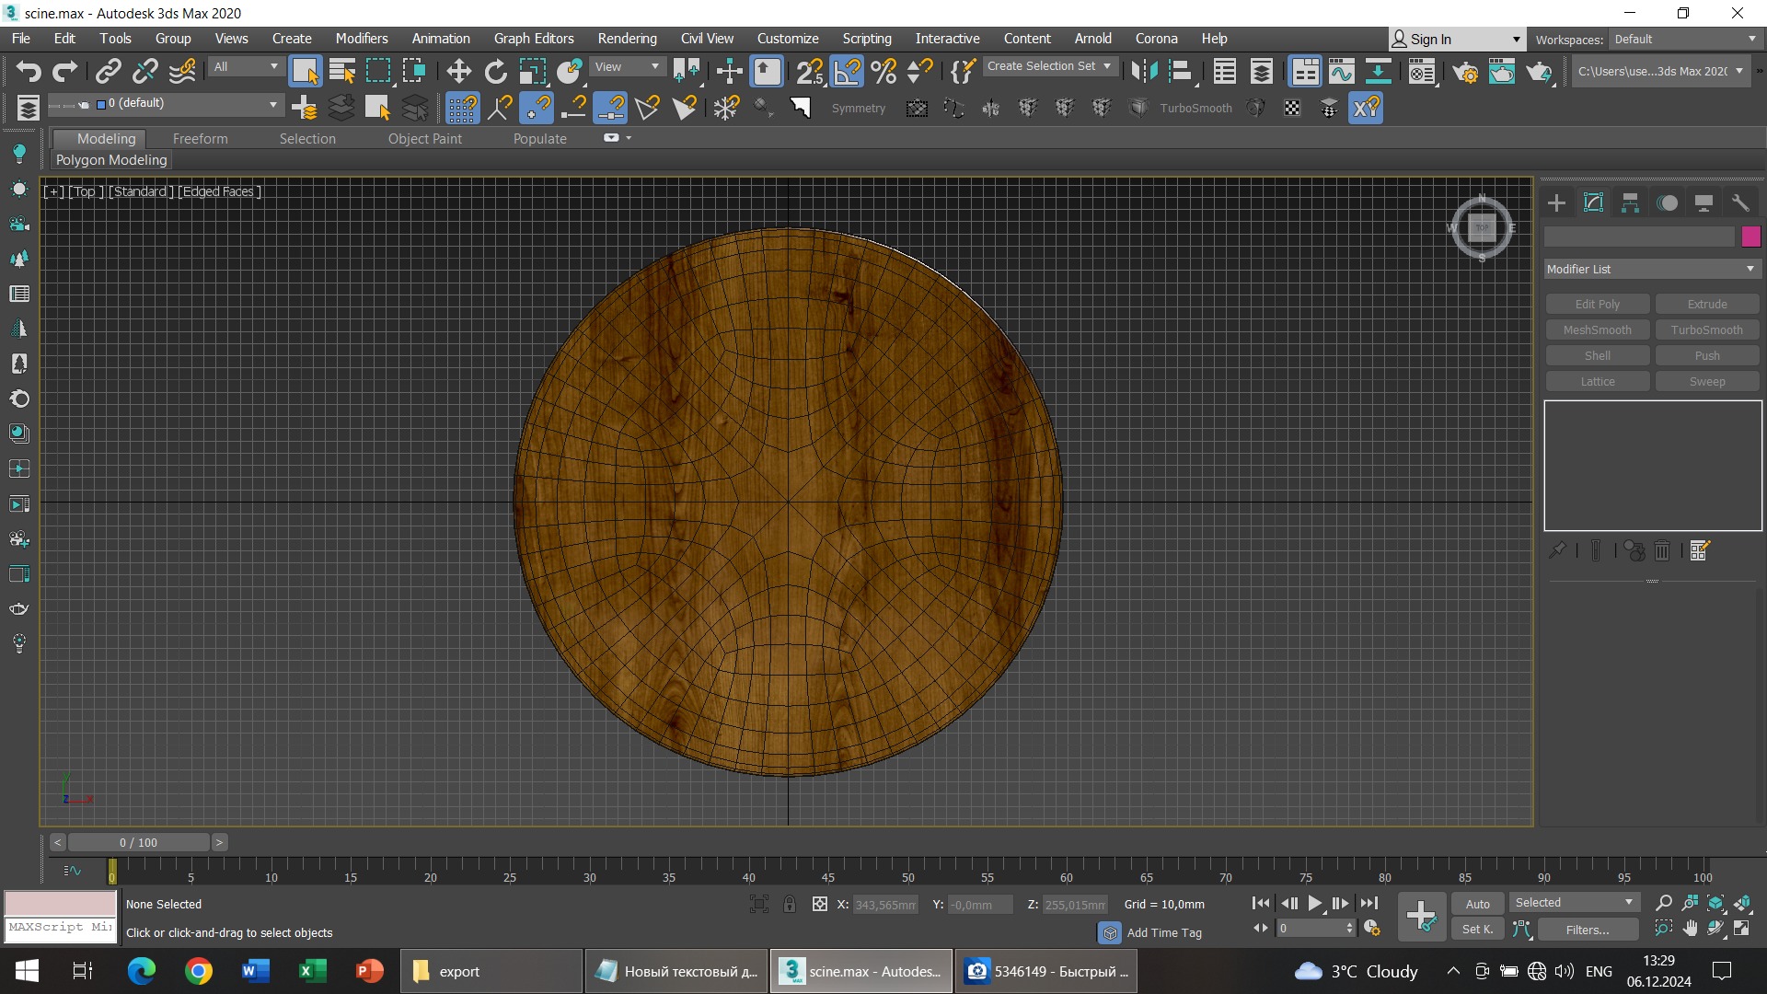The width and height of the screenshot is (1767, 994).
Task: Activate the Select Object tool
Action: click(305, 71)
